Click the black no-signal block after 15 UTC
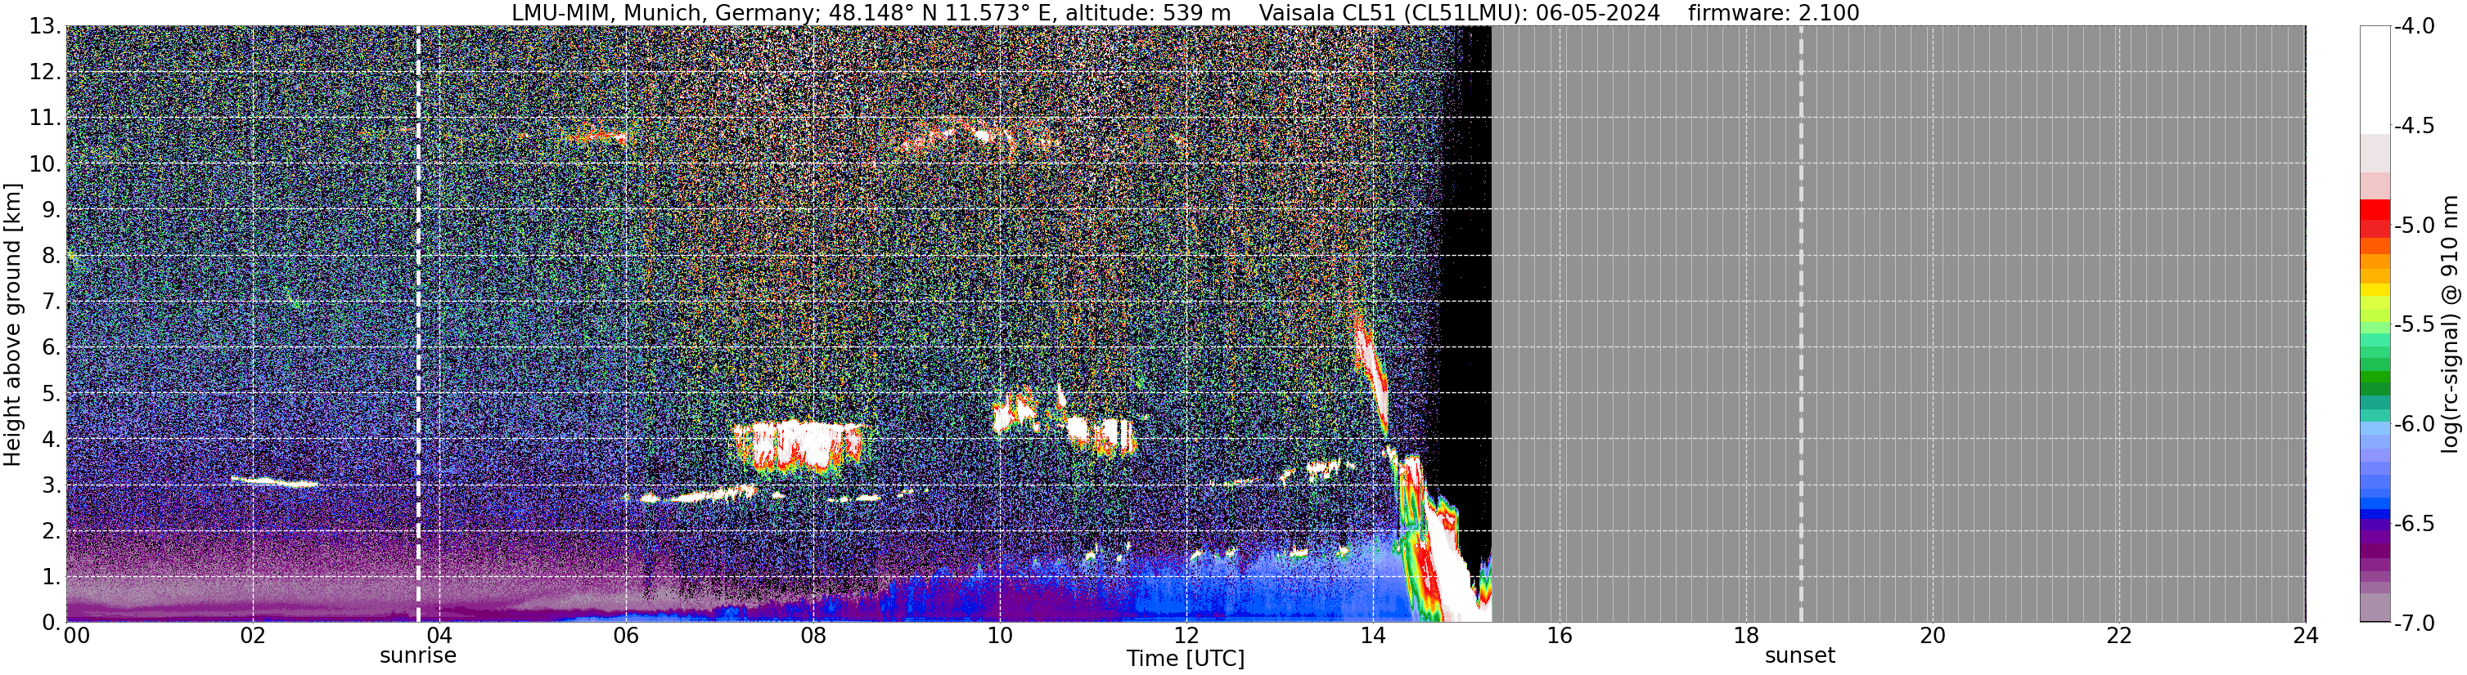The width and height of the screenshot is (2467, 675). point(1467,287)
